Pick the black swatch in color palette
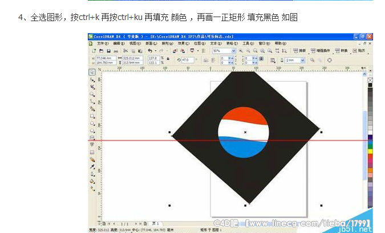Viewport: 385px width, 233px height. 370,85
